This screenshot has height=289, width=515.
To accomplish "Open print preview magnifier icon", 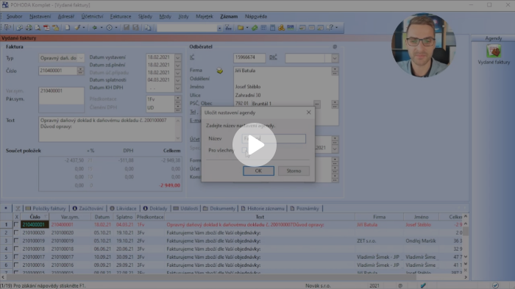I will pos(38,28).
